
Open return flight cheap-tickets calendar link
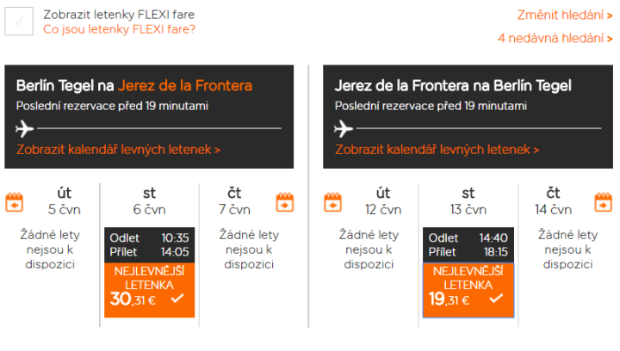click(x=437, y=150)
